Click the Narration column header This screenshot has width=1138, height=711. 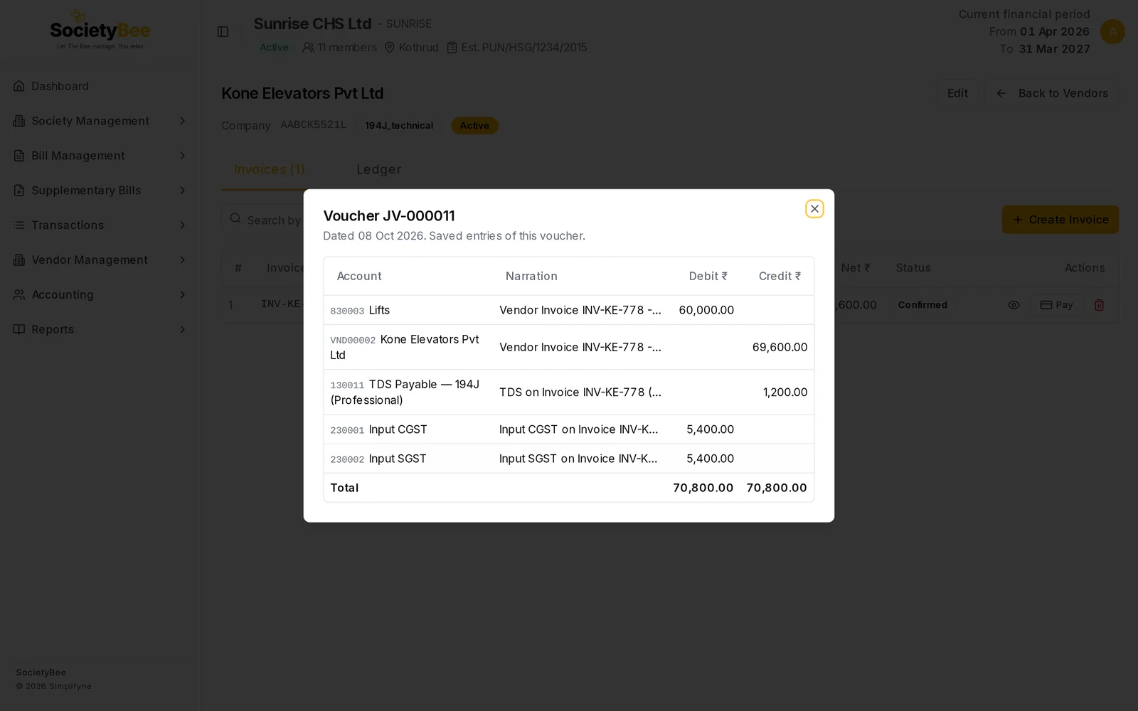click(531, 276)
